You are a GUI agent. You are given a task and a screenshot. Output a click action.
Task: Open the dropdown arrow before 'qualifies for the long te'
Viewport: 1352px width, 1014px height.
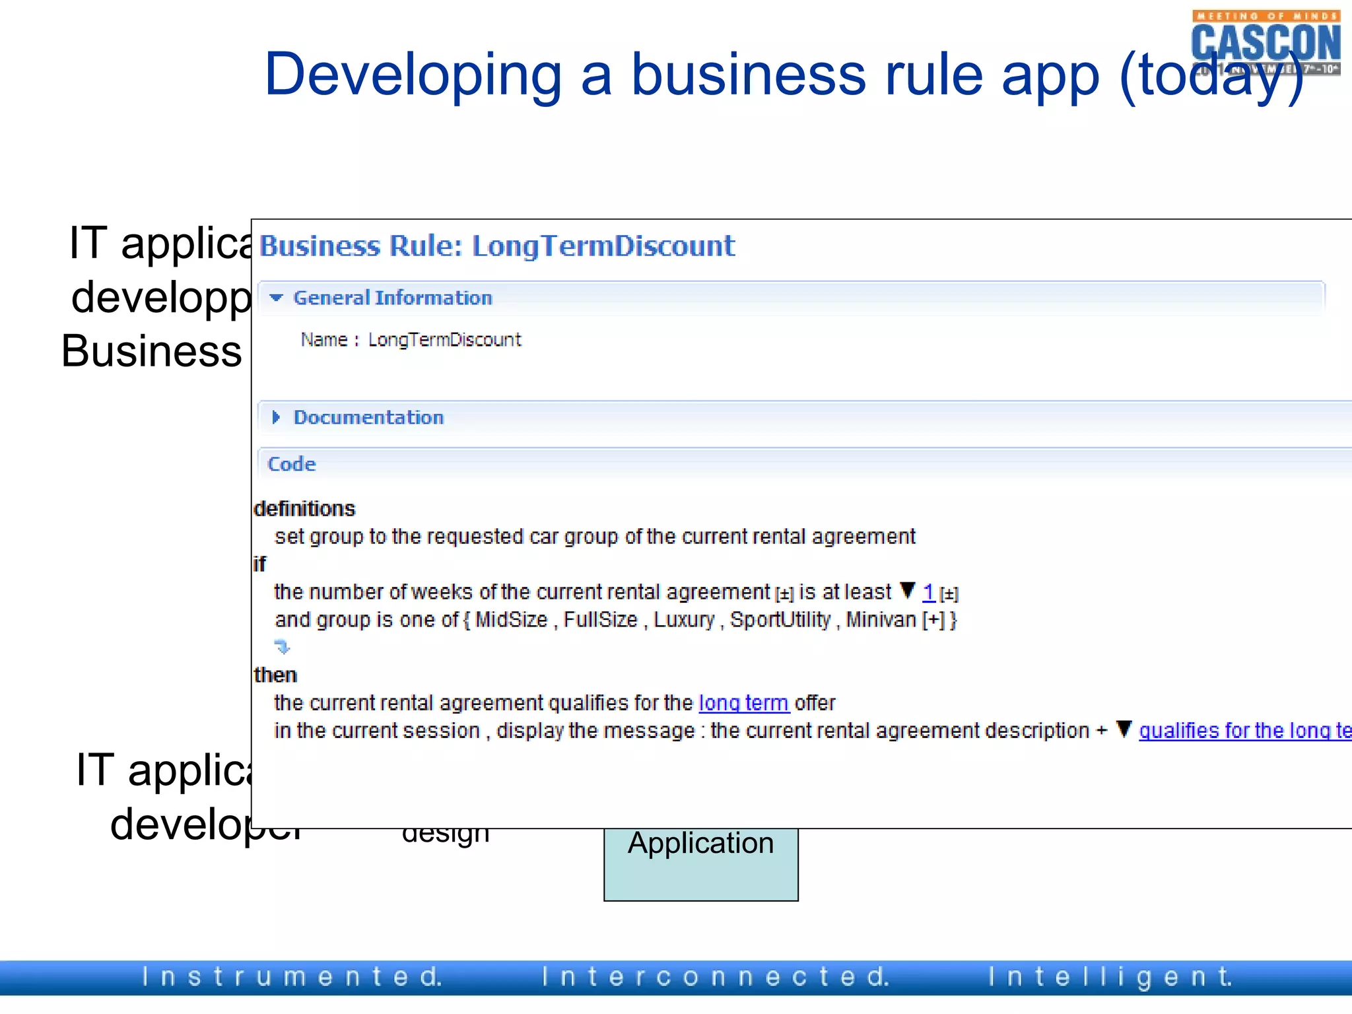[1124, 729]
